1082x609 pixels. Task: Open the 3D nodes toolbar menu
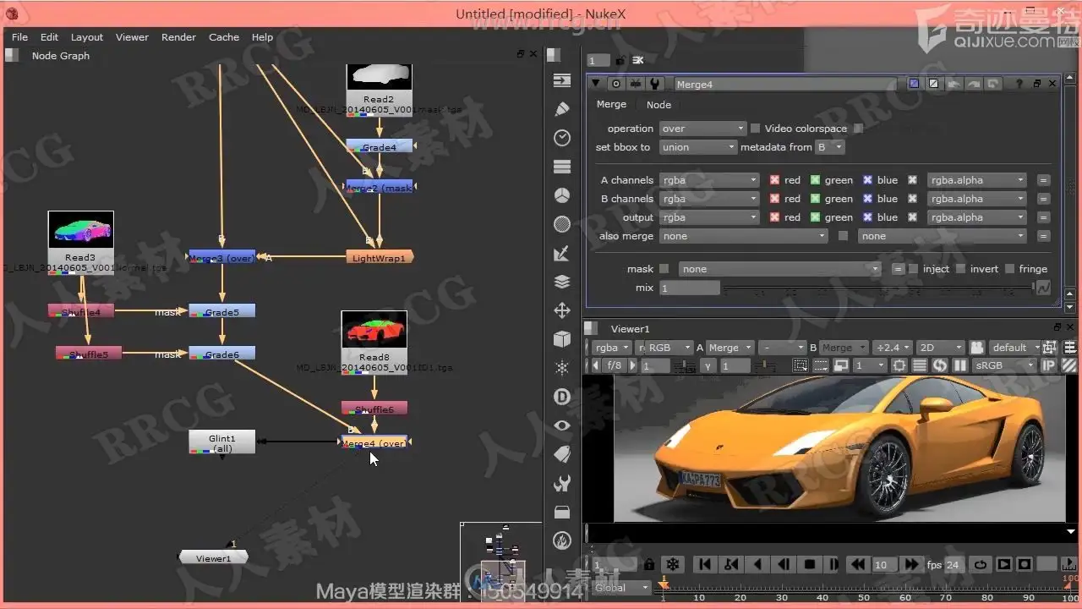click(x=562, y=339)
